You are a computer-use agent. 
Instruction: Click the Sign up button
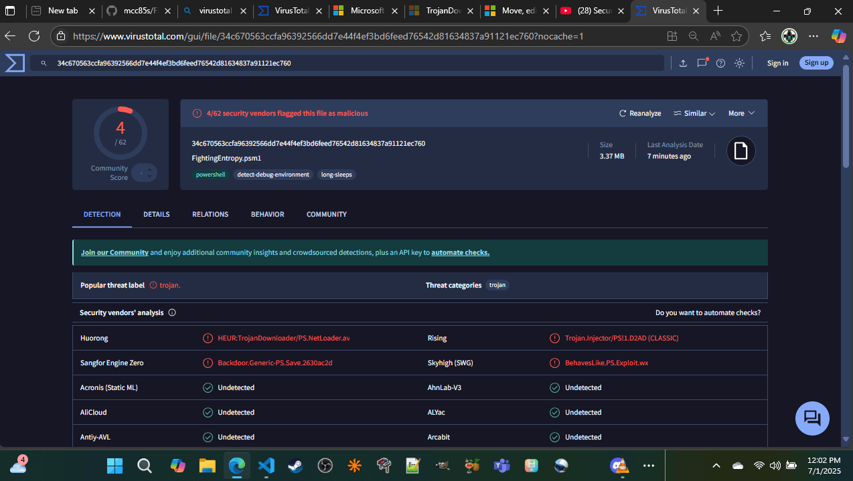click(816, 62)
